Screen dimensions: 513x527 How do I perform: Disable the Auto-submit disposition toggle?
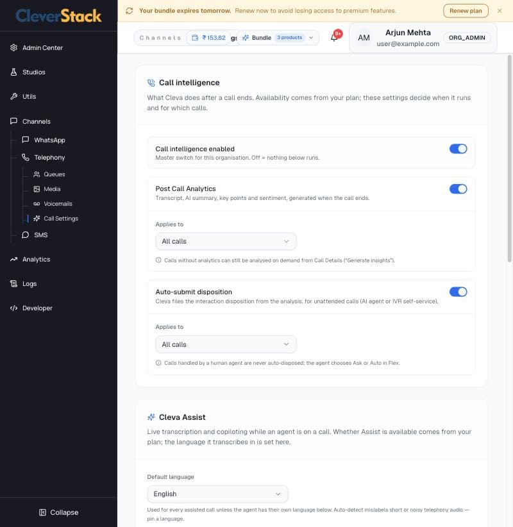[x=458, y=292]
